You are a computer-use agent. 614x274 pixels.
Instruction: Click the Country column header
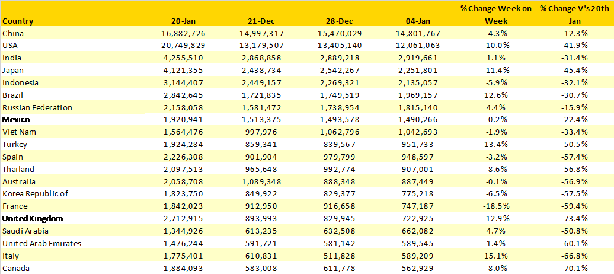click(x=18, y=21)
